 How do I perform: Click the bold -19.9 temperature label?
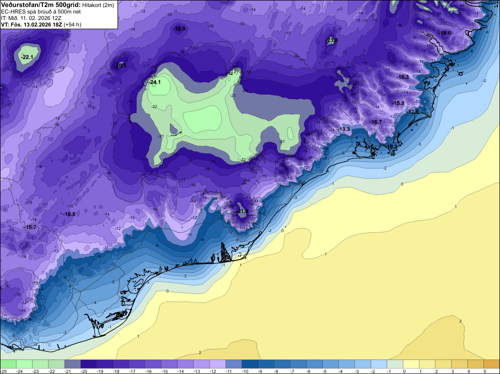(179, 28)
